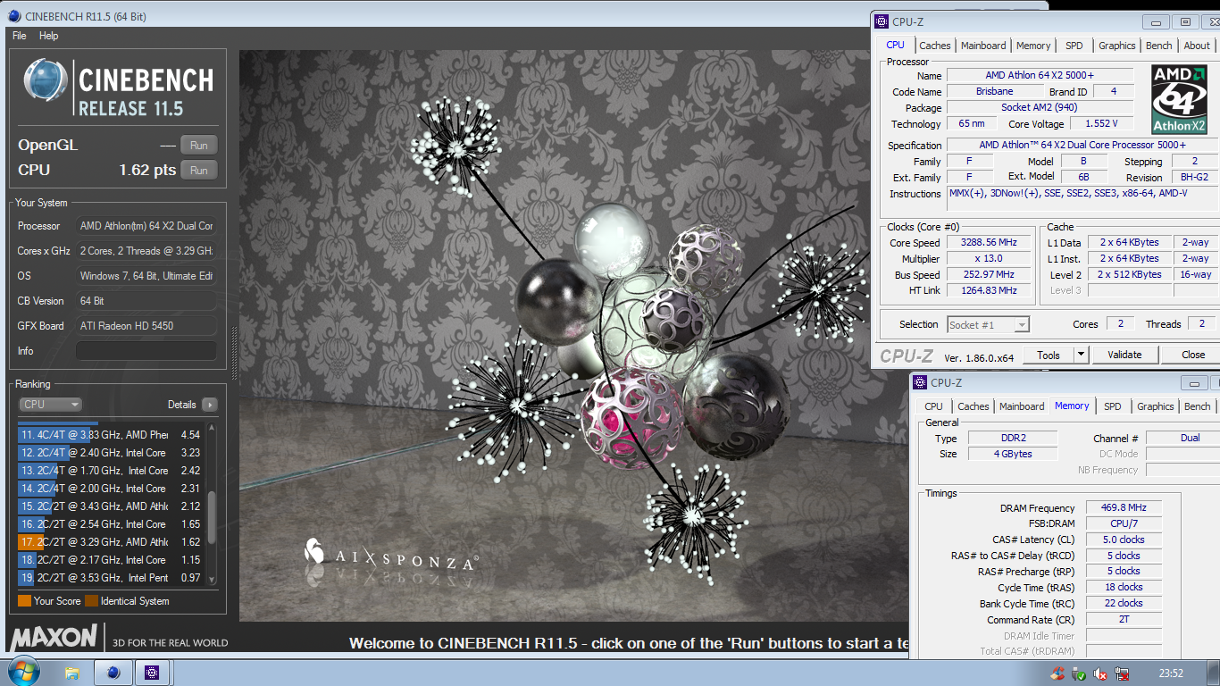Open the Windows Start menu orb
Image resolution: width=1220 pixels, height=686 pixels.
22,672
